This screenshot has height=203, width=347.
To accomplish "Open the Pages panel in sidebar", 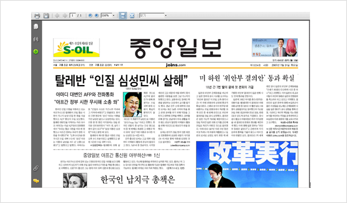I will [x=36, y=26].
